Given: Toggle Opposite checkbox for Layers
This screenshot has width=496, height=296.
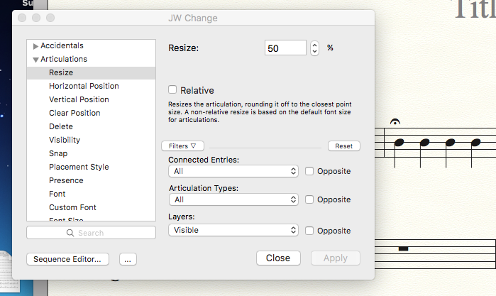Looking at the screenshot, I should [x=309, y=231].
